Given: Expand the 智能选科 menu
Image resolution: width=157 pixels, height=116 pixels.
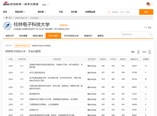Looking at the screenshot, I should 20,12.
